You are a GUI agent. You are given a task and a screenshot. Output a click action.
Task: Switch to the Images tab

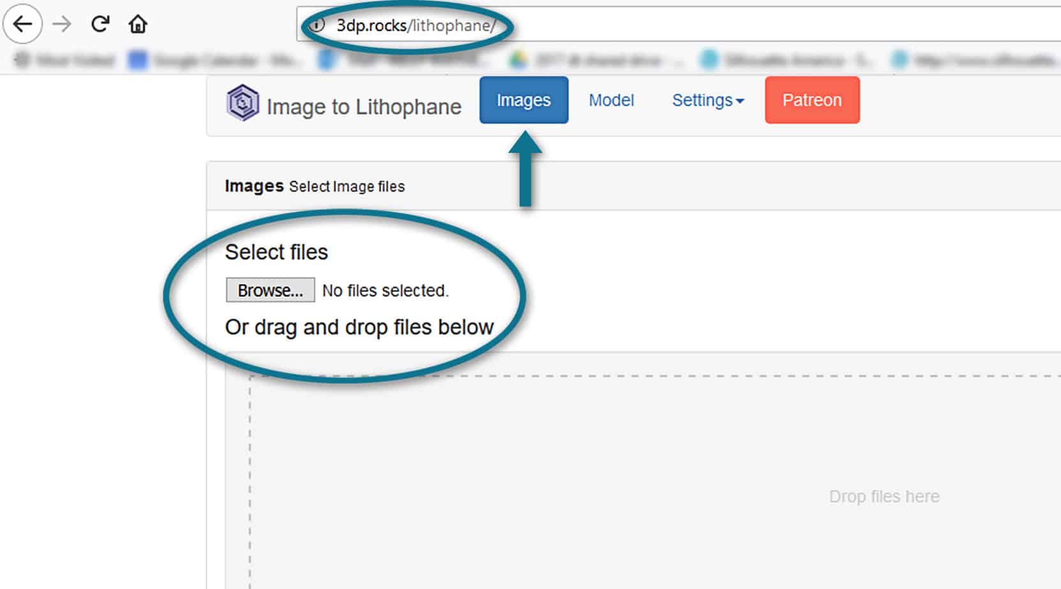pyautogui.click(x=523, y=101)
